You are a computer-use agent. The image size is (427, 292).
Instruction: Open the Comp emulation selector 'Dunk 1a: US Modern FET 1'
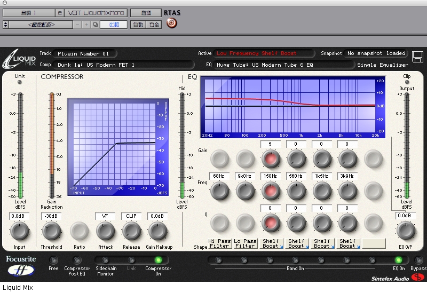pyautogui.click(x=124, y=65)
